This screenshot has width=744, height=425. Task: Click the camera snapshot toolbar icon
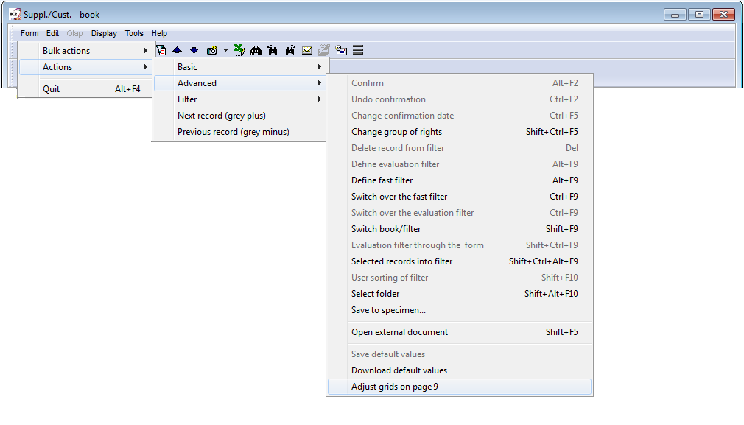[212, 50]
